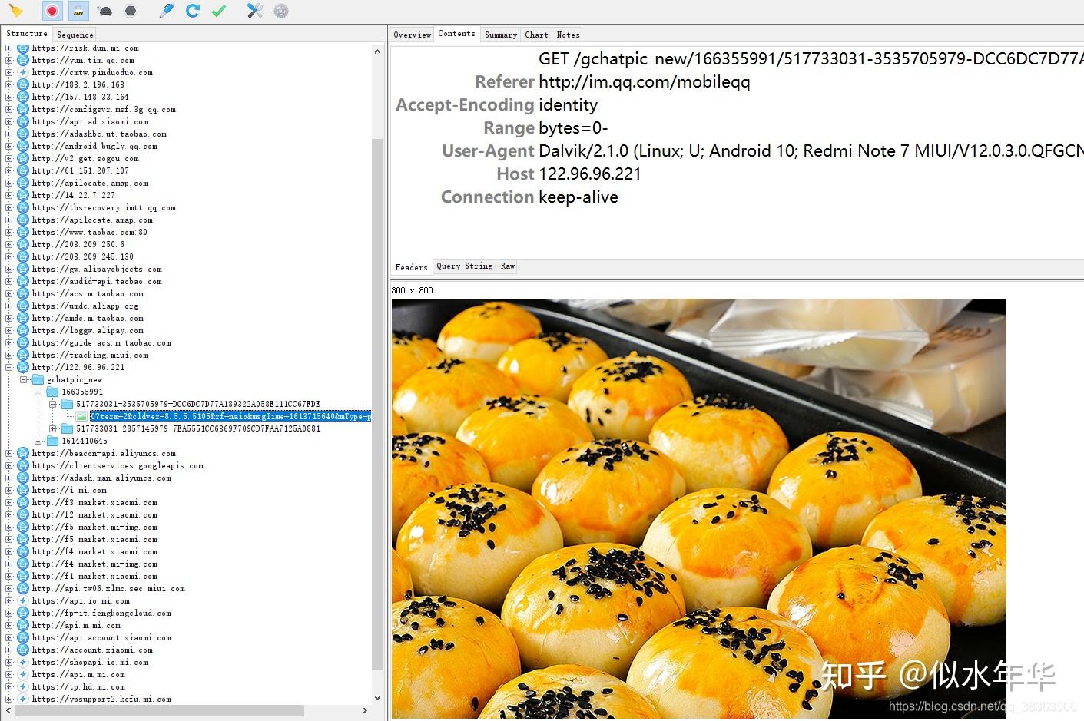Toggle the red Record button
This screenshot has height=721, width=1084.
click(x=52, y=11)
